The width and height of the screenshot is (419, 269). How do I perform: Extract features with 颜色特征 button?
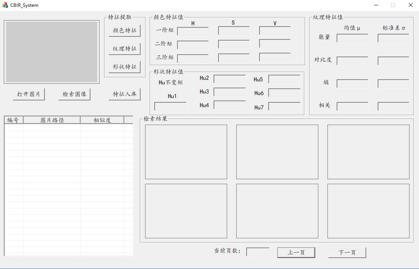(x=125, y=31)
